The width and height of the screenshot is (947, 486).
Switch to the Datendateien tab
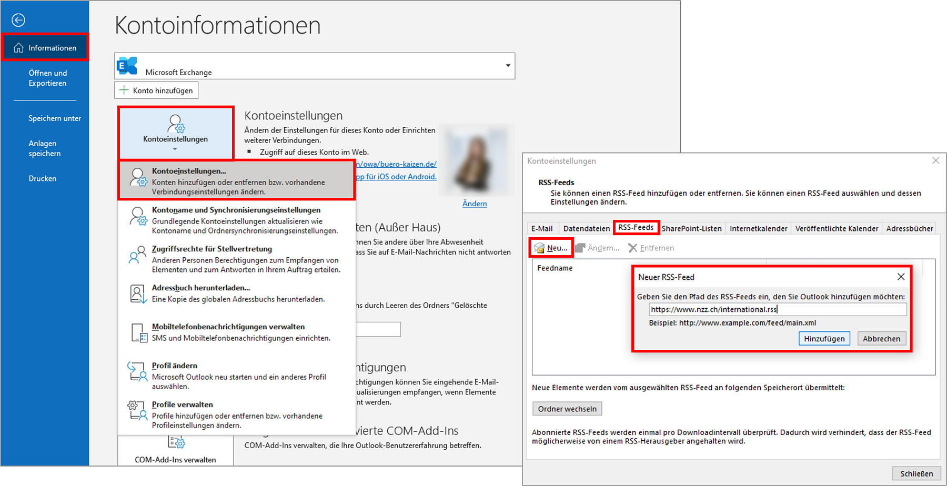click(x=586, y=228)
